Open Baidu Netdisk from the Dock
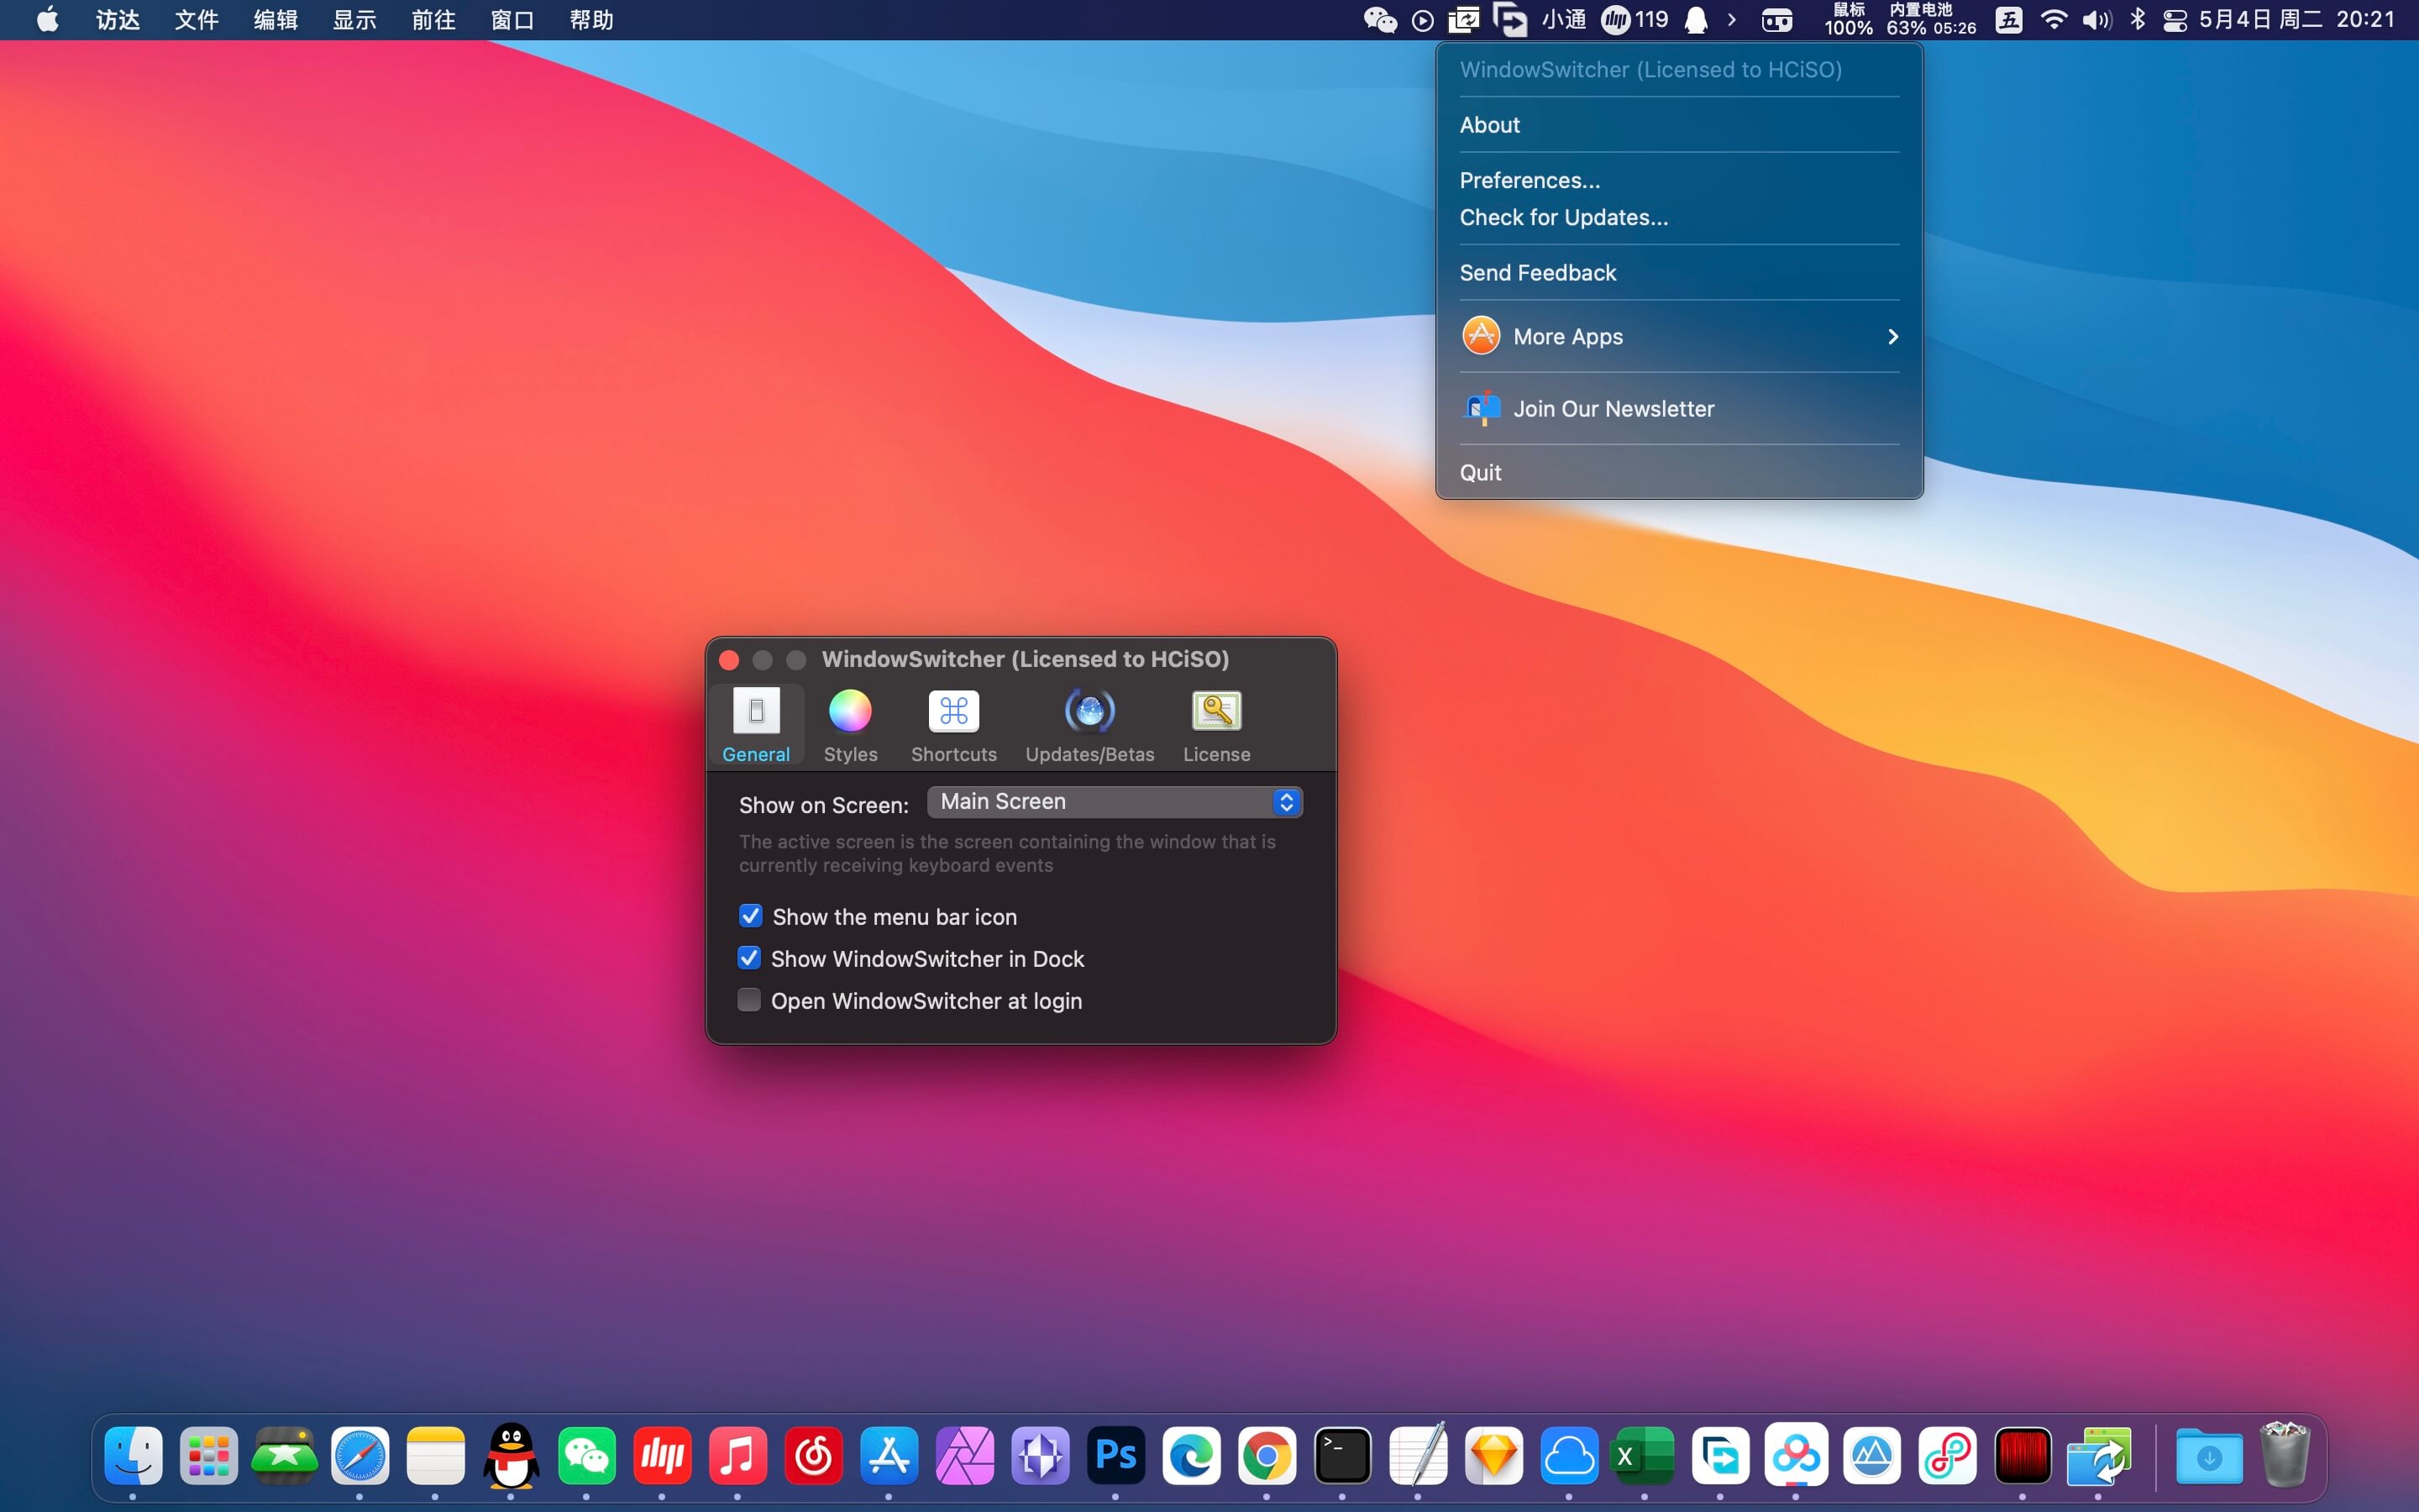Viewport: 2419px width, 1512px height. (x=1797, y=1455)
